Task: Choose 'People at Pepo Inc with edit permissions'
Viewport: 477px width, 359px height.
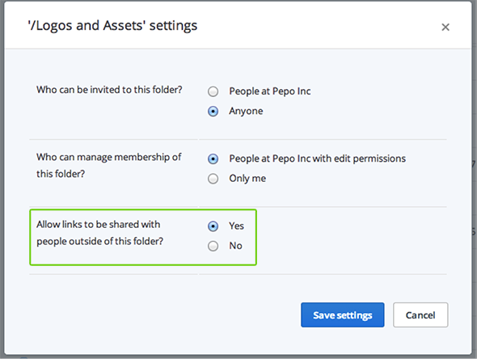Action: (x=213, y=158)
